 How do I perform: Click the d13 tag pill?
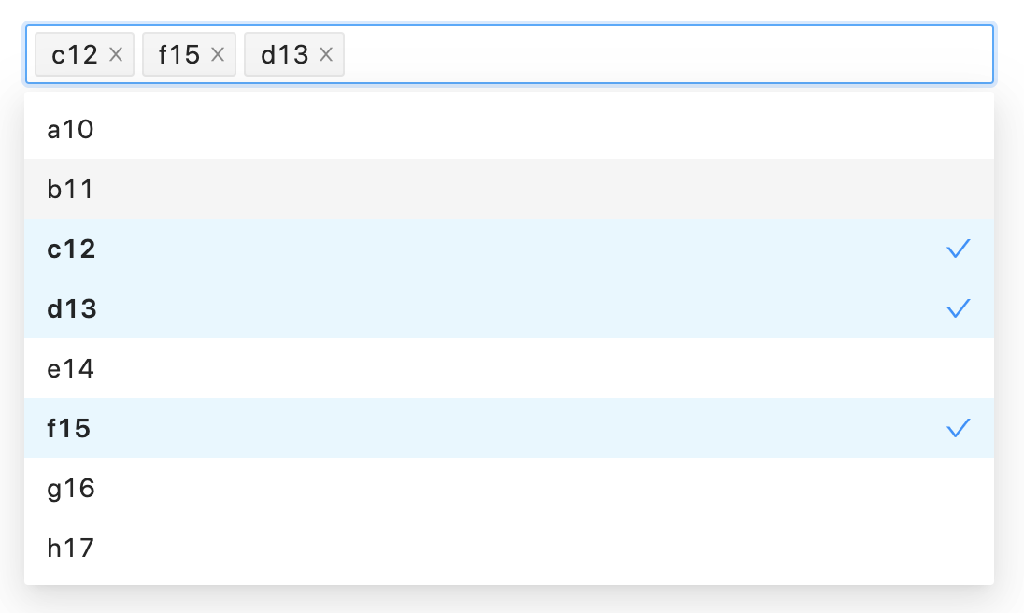point(285,54)
